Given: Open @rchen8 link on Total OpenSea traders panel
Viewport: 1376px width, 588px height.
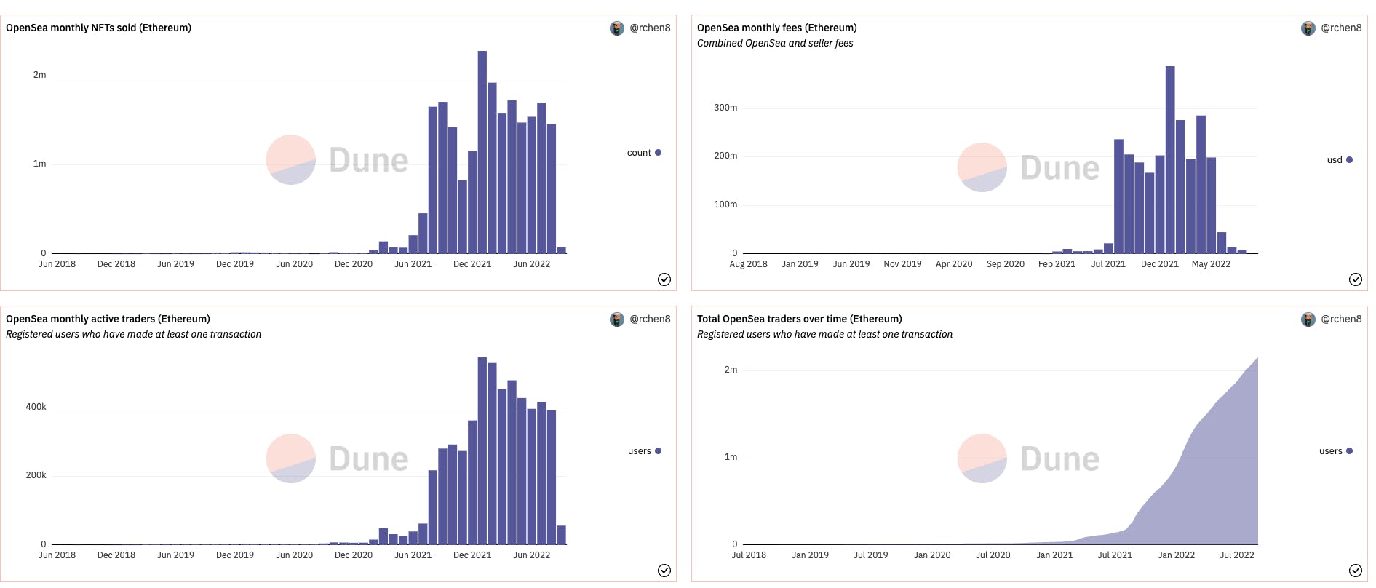Looking at the screenshot, I should (x=1341, y=319).
